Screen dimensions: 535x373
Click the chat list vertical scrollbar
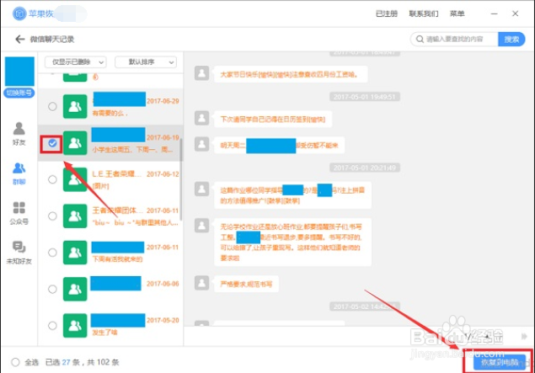coord(181,179)
